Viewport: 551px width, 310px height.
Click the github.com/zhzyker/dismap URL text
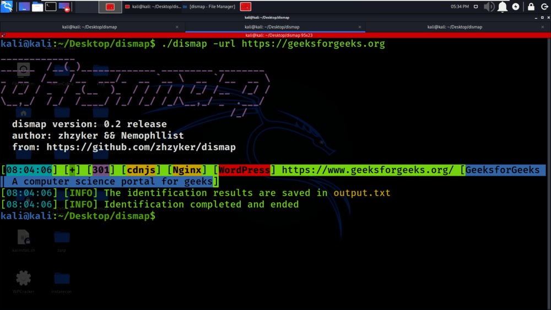[141, 147]
